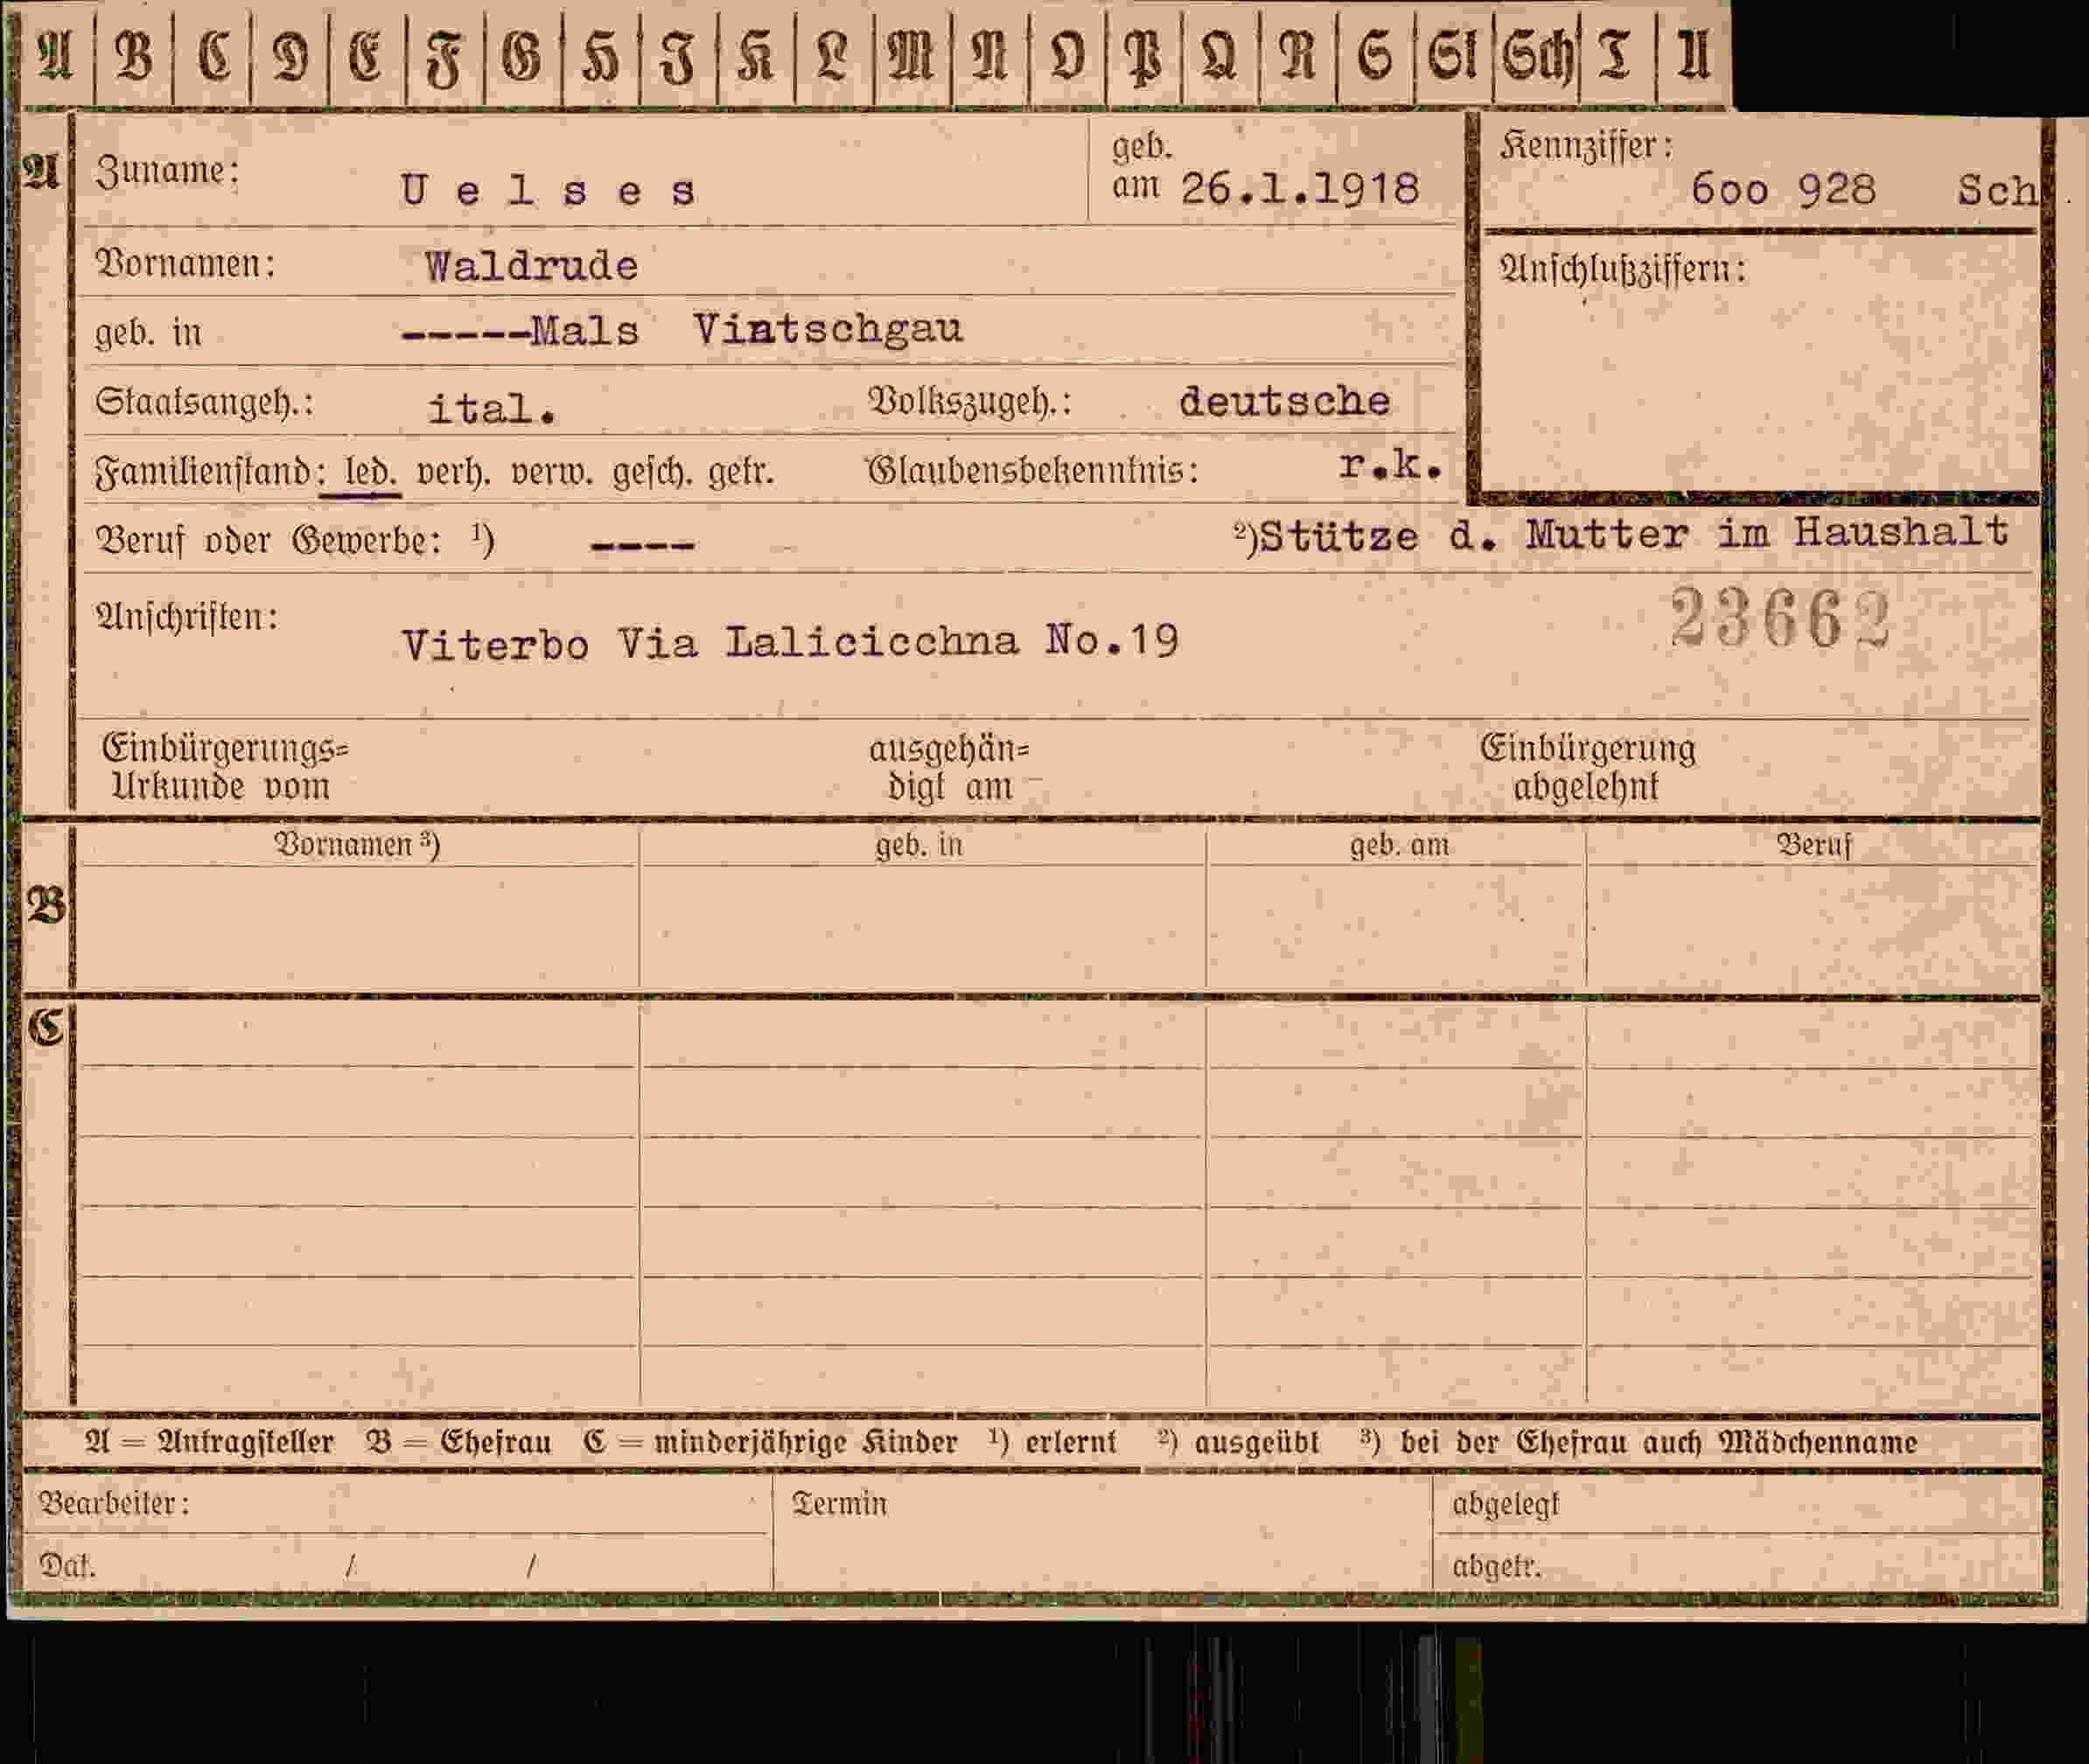The height and width of the screenshot is (1764, 2089).
Task: Click the legend text 'A = Antragsteller'
Action: (209, 1443)
